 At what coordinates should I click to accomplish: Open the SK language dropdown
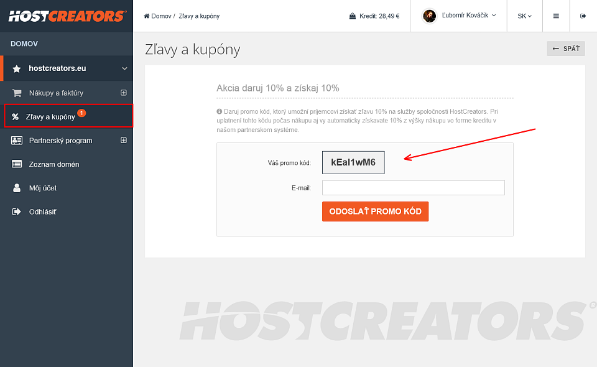click(x=524, y=16)
